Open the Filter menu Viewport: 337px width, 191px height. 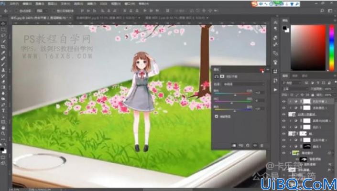pyautogui.click(x=92, y=4)
